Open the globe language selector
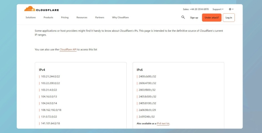 click(231, 9)
